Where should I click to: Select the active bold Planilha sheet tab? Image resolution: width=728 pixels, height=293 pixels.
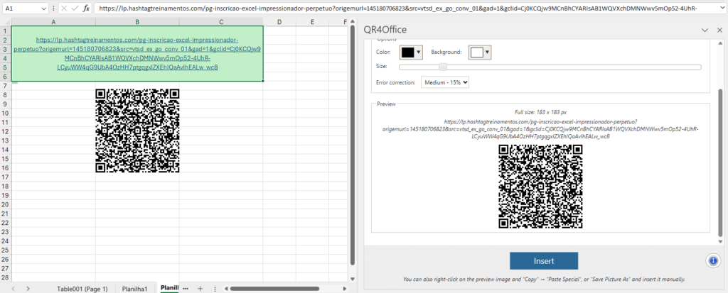pos(169,288)
